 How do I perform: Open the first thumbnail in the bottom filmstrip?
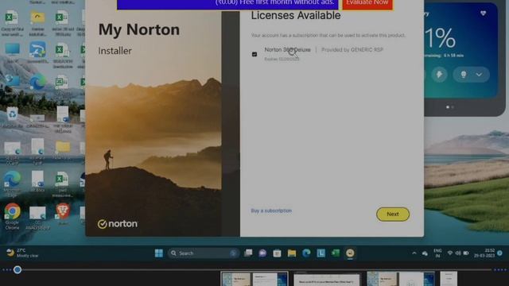point(254,279)
